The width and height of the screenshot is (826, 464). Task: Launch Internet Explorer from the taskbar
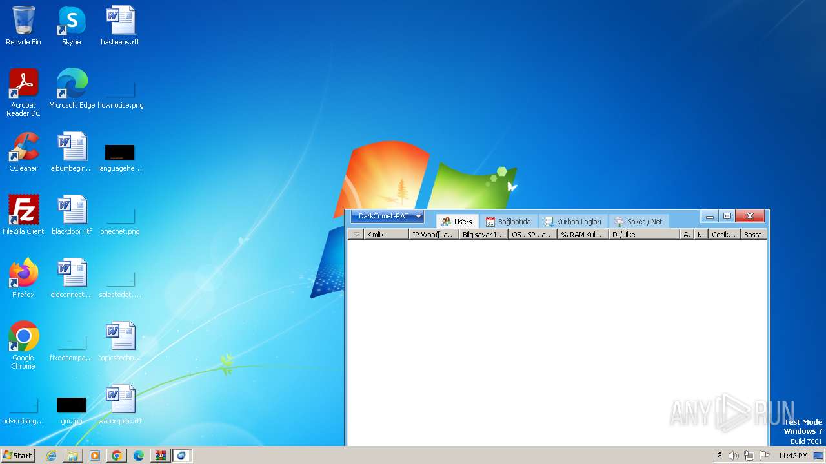51,456
